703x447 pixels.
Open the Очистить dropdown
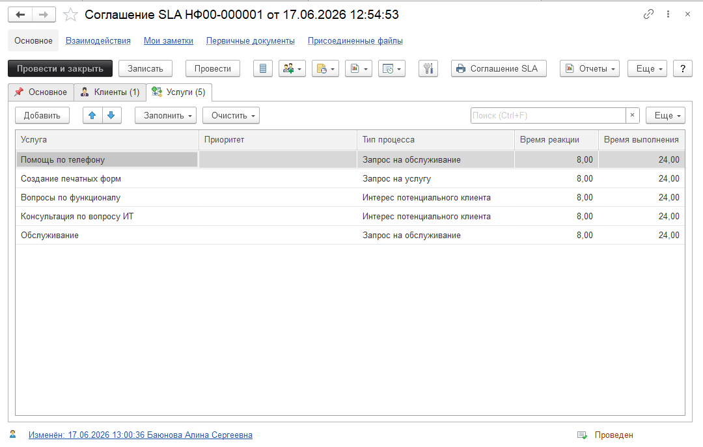click(231, 115)
